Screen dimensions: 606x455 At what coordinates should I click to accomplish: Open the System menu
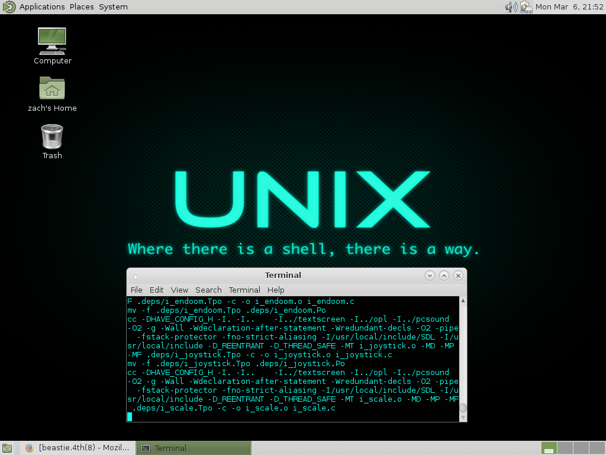[x=112, y=7]
